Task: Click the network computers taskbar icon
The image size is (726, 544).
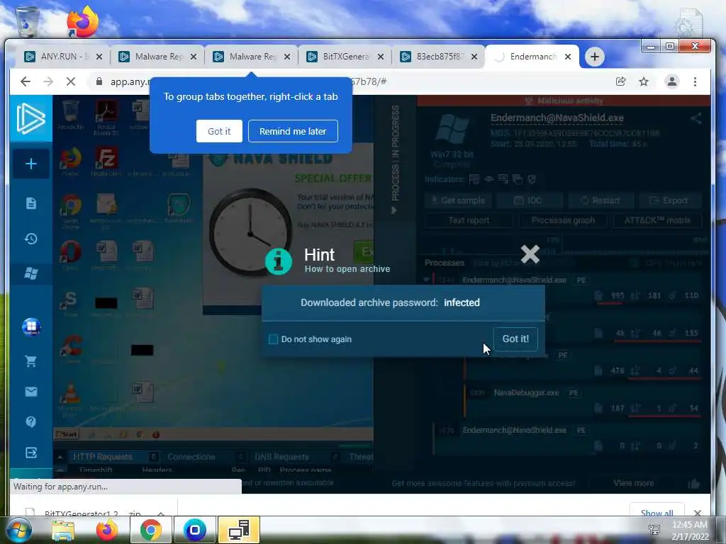Action: pyautogui.click(x=239, y=530)
